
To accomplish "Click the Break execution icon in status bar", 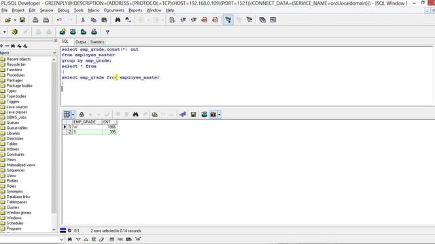I will click(69, 230).
